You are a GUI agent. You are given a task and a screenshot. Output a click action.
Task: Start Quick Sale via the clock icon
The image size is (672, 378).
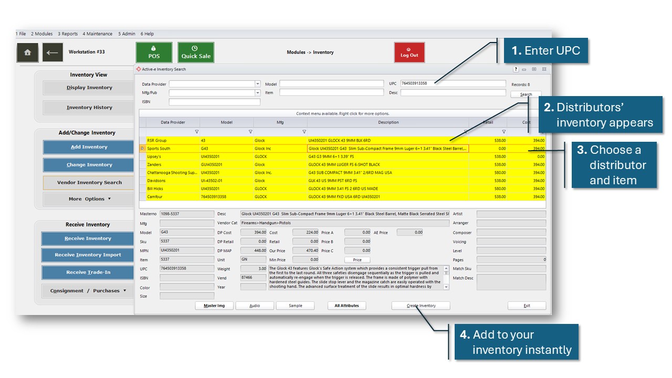pyautogui.click(x=196, y=52)
